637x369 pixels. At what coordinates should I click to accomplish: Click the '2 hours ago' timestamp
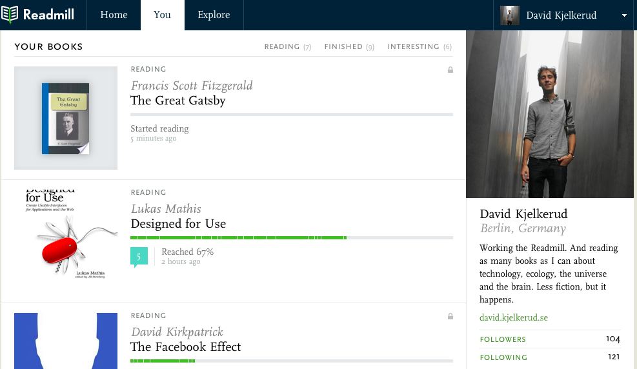click(181, 262)
